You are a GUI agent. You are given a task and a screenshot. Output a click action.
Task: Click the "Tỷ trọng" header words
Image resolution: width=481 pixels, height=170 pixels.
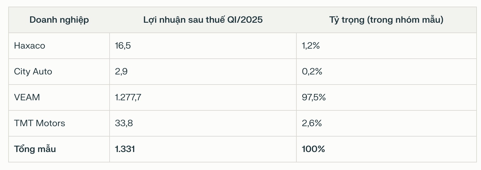[347, 20]
